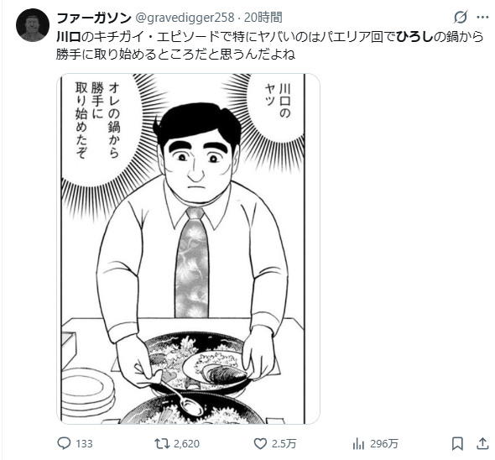495x460 pixels.
Task: Open the Grok explain-post icon
Action: coord(461,17)
